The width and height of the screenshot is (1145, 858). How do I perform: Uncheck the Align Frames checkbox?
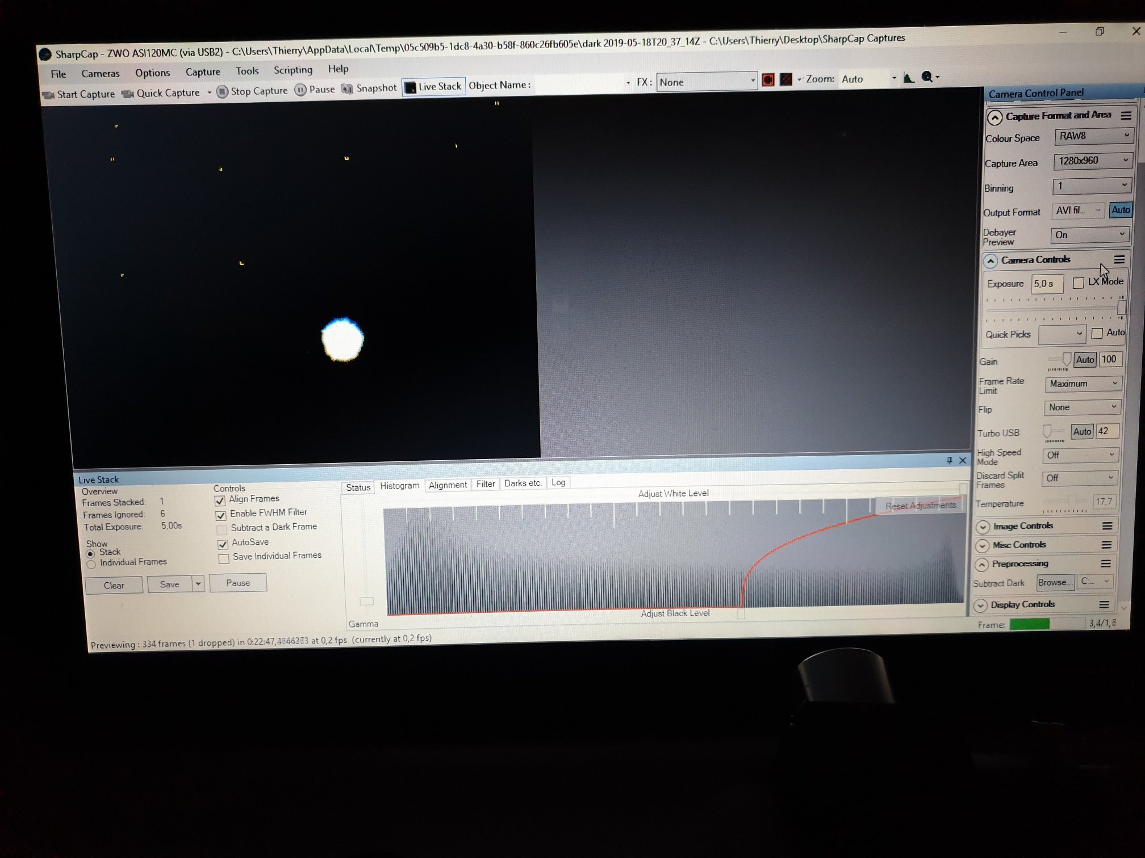click(220, 500)
